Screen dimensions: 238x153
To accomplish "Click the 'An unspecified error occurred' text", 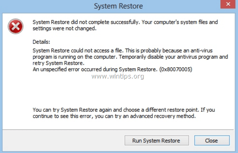I will click(x=95, y=69).
